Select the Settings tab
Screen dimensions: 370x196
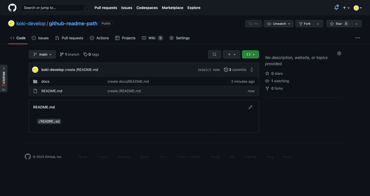pyautogui.click(x=179, y=38)
